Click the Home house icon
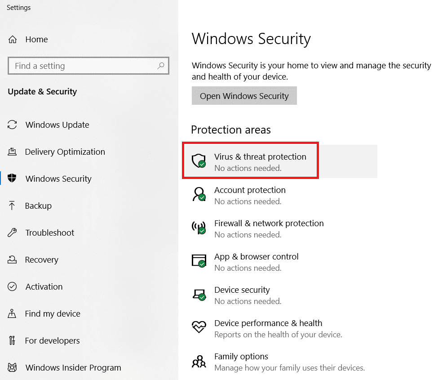The height and width of the screenshot is (380, 438). [13, 40]
